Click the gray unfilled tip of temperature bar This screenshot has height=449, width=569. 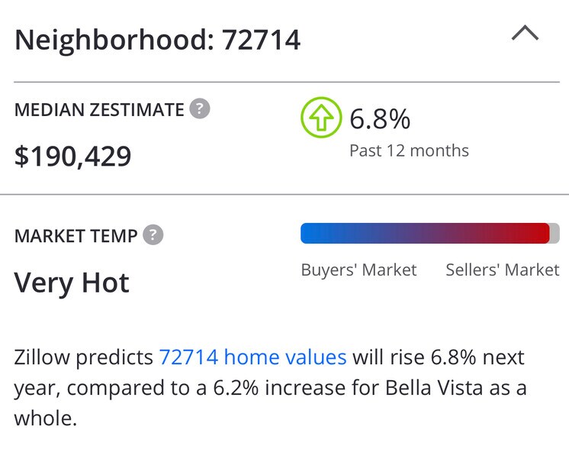point(555,234)
